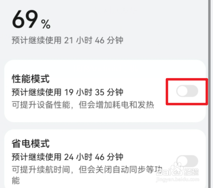Click the Baidu paw logo watermark
This screenshot has height=188, width=213.
coord(177,169)
